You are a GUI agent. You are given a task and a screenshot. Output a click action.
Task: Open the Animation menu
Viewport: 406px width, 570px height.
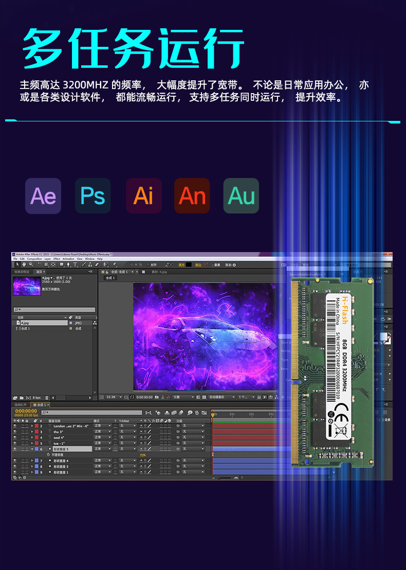click(68, 259)
